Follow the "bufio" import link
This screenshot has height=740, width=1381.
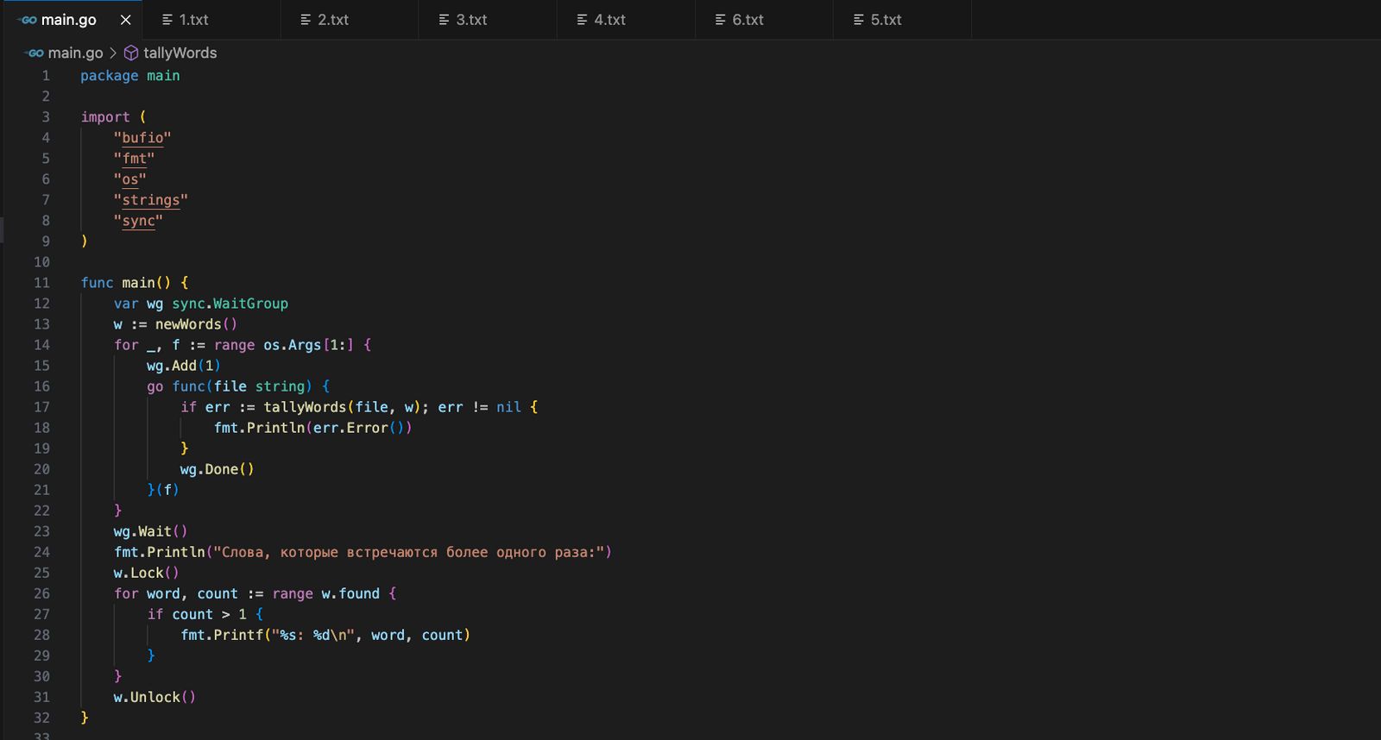[142, 138]
